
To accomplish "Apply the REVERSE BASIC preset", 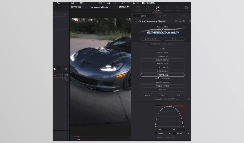I will (163, 52).
